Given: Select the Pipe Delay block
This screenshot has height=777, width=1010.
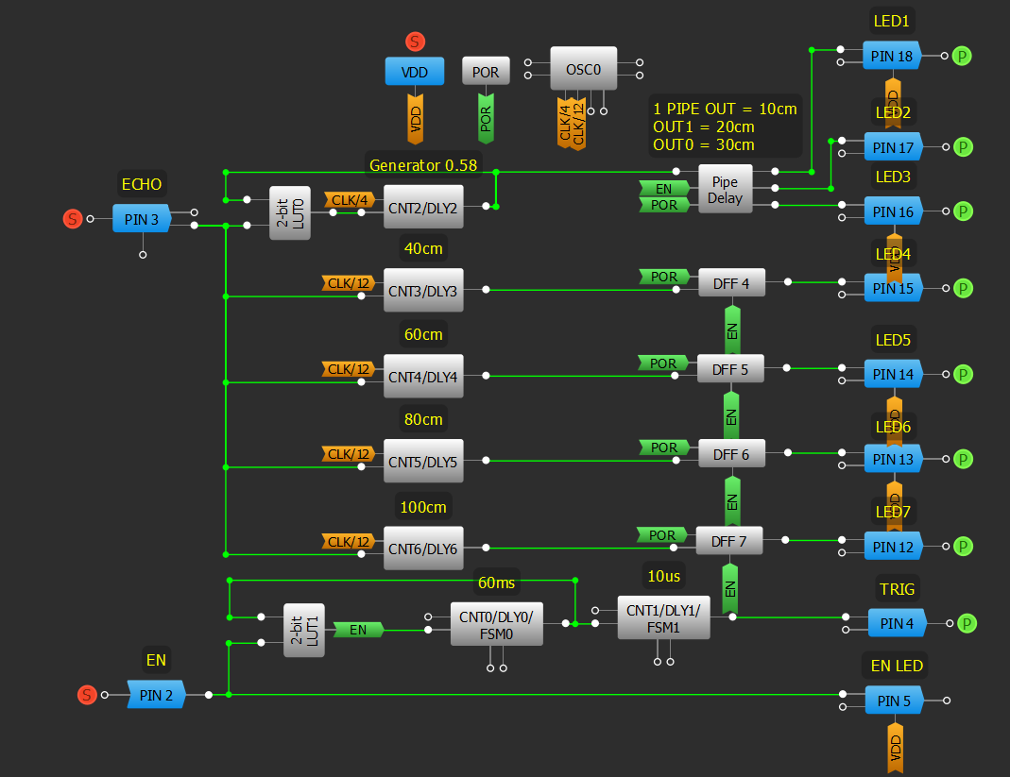Looking at the screenshot, I should pyautogui.click(x=725, y=191).
